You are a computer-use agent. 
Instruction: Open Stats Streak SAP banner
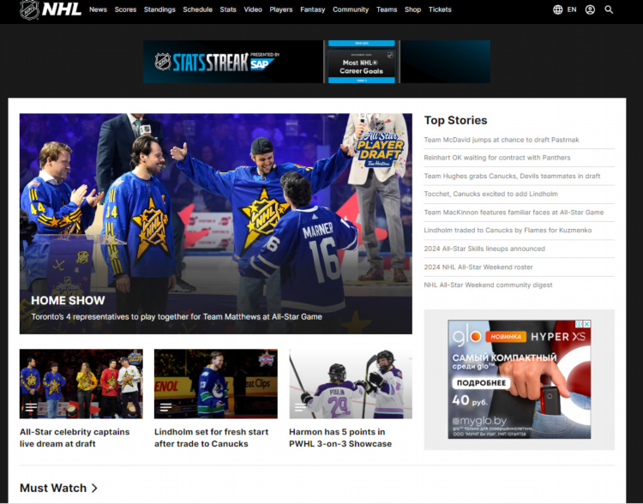[316, 62]
